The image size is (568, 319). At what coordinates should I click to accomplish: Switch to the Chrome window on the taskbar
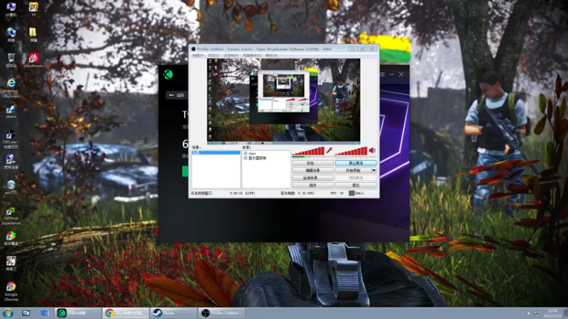coord(126,313)
